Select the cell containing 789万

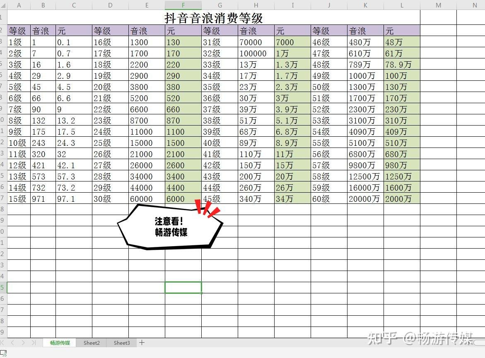pos(366,64)
